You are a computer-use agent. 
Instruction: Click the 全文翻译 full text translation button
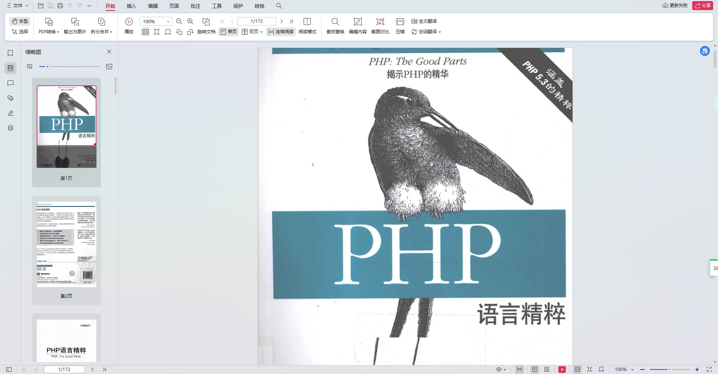pyautogui.click(x=424, y=21)
